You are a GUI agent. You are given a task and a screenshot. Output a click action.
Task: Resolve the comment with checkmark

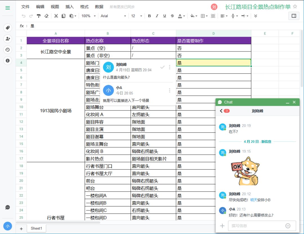point(162,67)
